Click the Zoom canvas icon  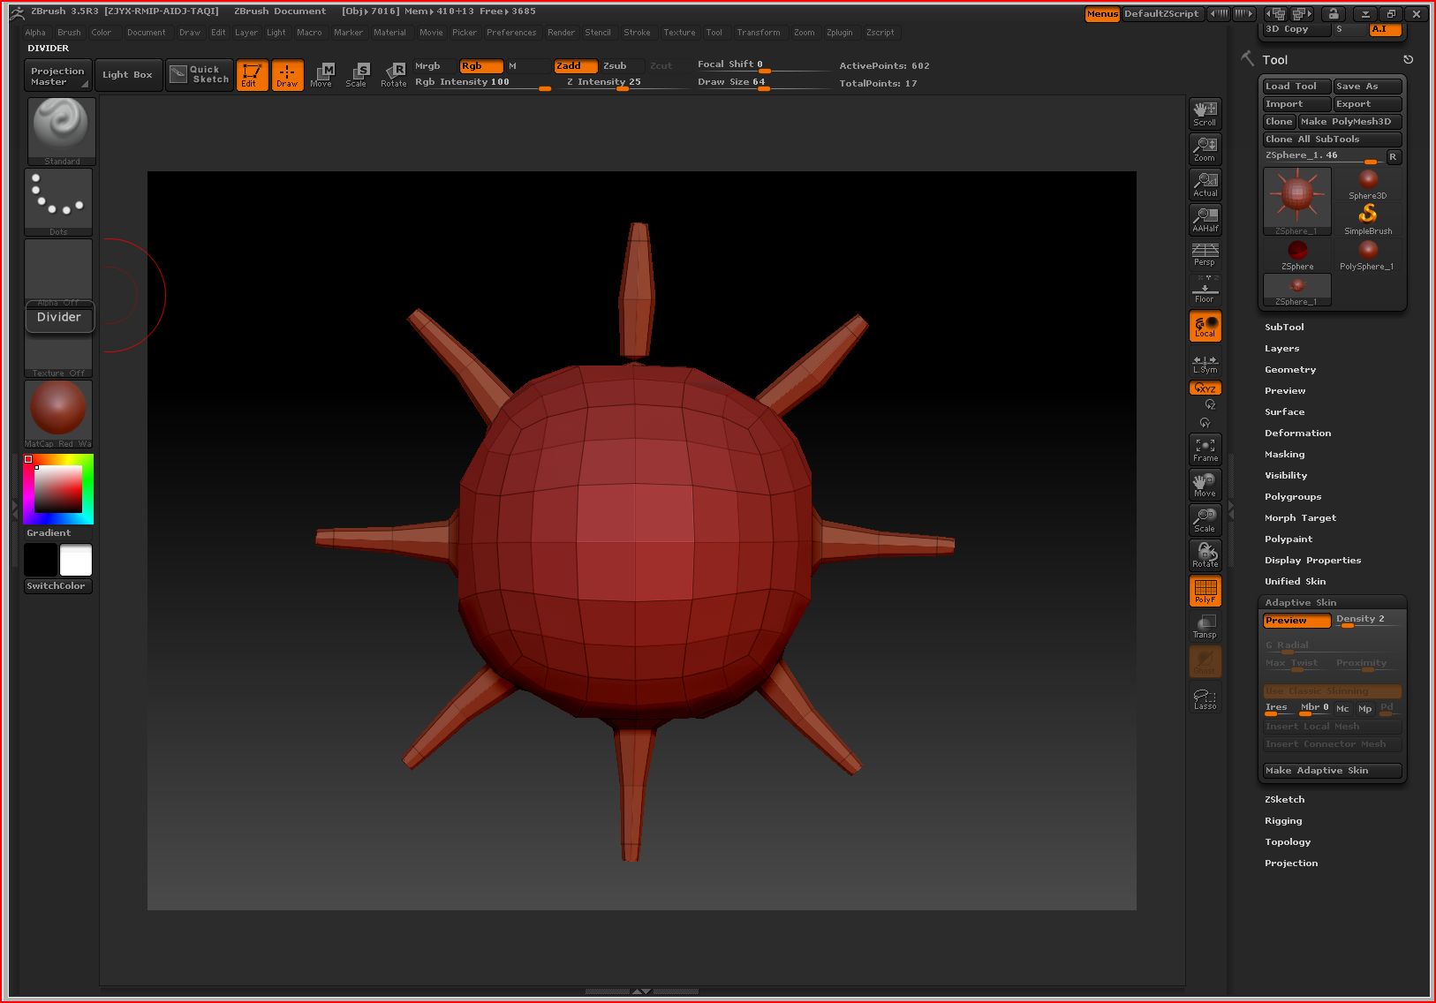point(1205,149)
